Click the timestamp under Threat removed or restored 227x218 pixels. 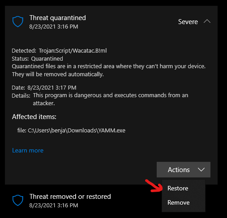[54, 206]
